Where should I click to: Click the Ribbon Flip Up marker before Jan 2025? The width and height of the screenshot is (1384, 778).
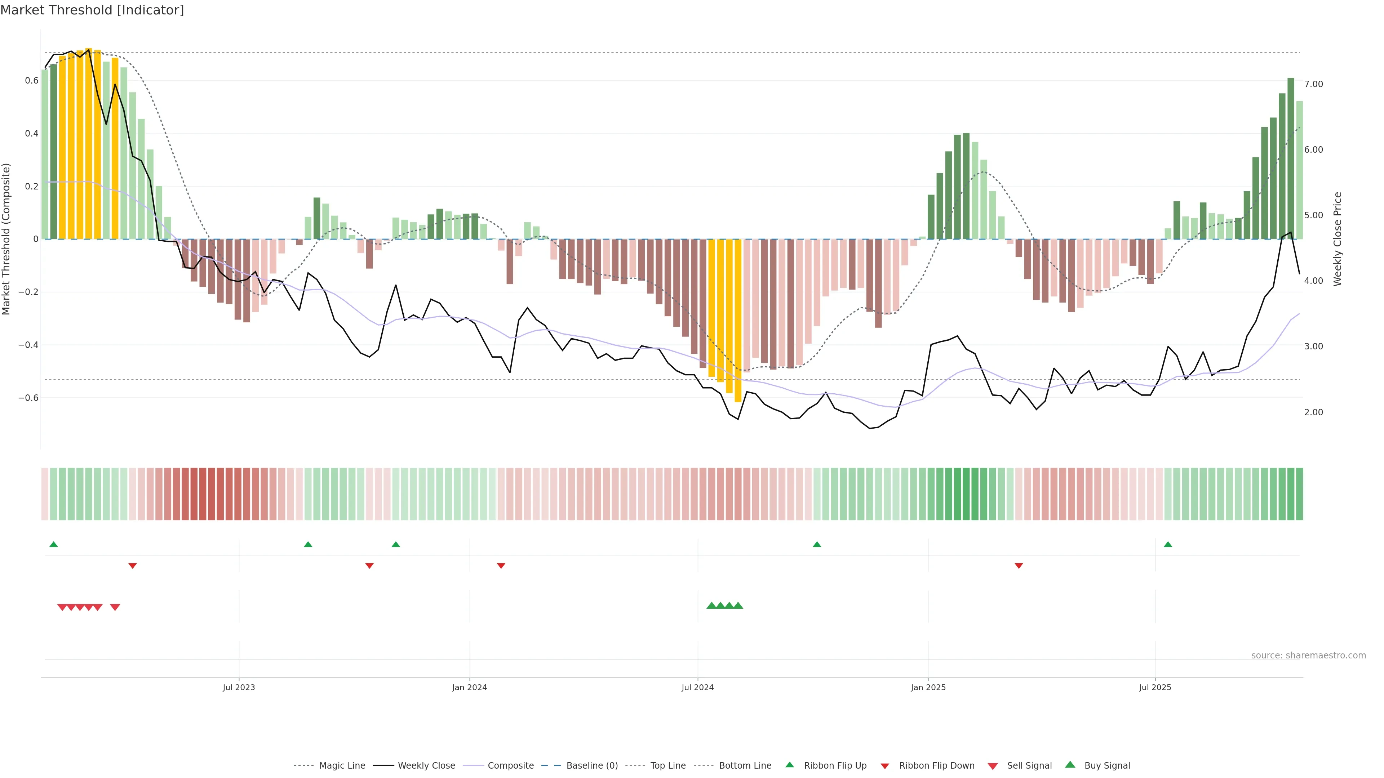(817, 545)
